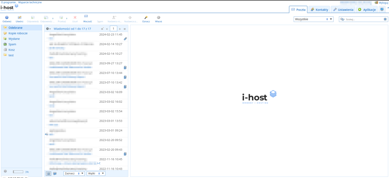Expand the Wątki threads dropdown
Screen dimensions: 389x178
pyautogui.click(x=96, y=173)
